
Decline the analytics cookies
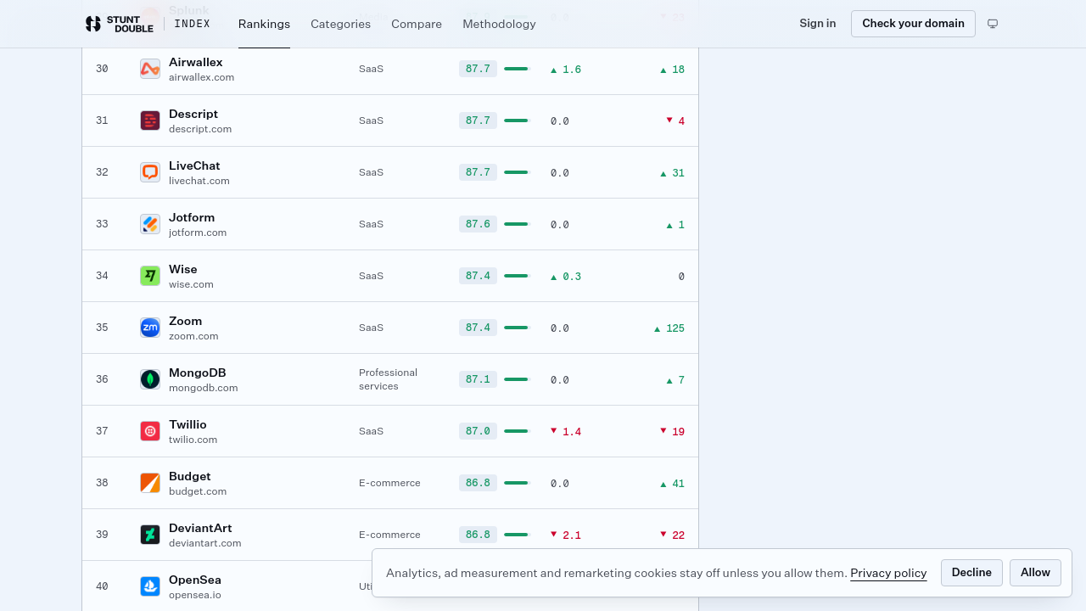971,573
